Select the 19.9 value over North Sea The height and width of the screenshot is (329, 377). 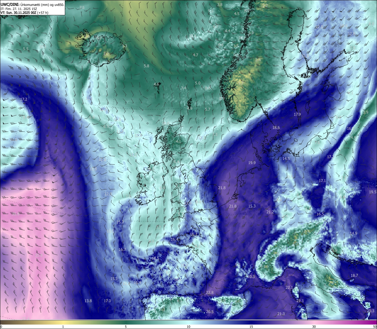pos(252,163)
